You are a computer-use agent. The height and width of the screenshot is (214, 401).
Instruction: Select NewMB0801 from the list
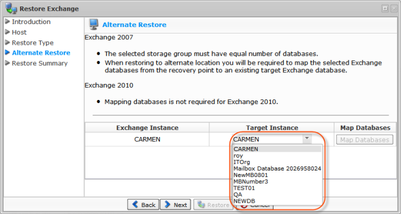click(277, 175)
